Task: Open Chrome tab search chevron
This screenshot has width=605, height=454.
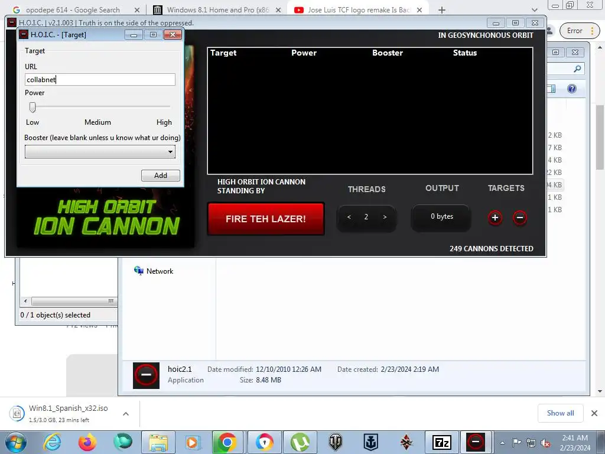Action: coord(534,10)
